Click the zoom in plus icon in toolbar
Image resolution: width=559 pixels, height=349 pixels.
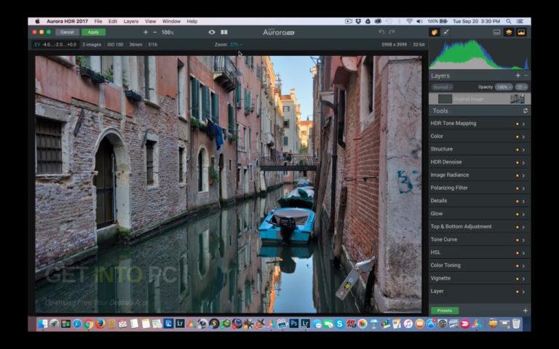pos(145,32)
